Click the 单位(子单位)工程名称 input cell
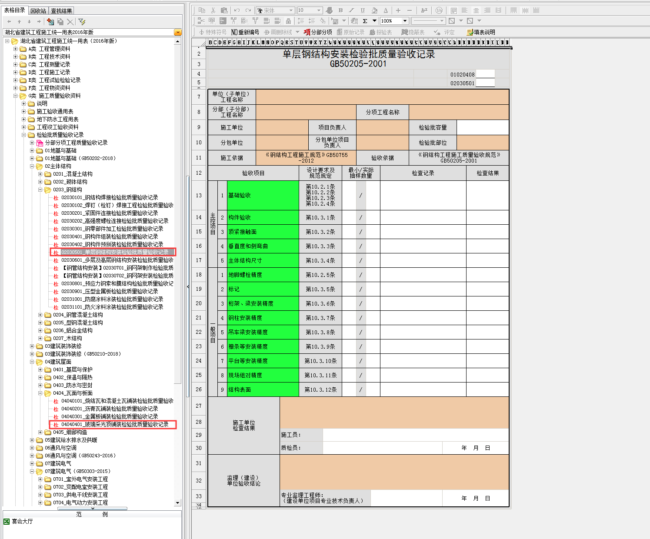650x539 pixels. coord(382,97)
